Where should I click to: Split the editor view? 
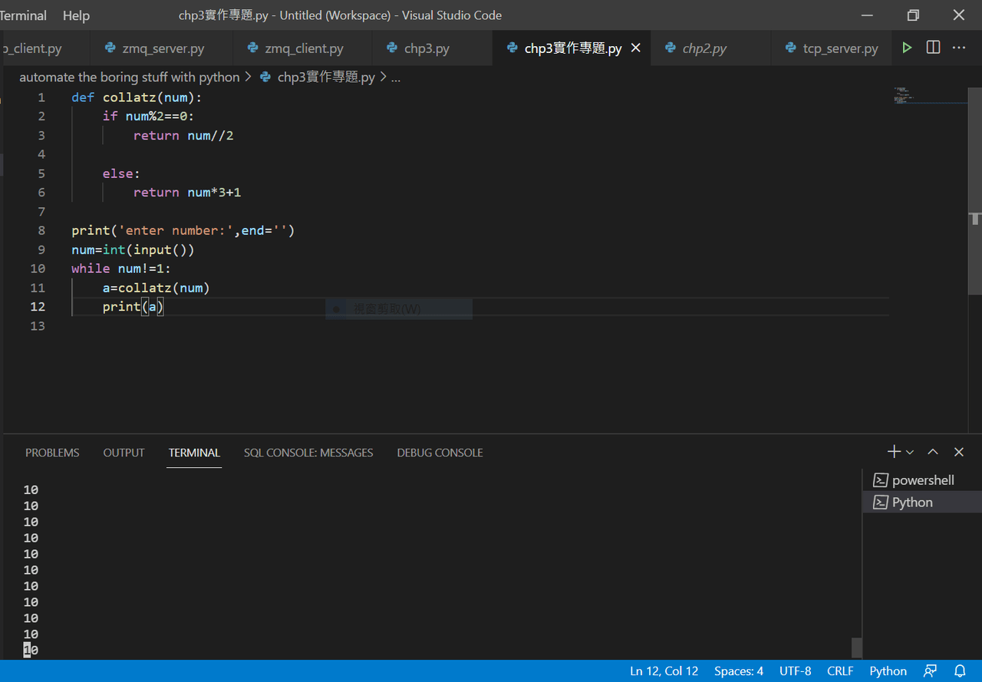(x=933, y=48)
